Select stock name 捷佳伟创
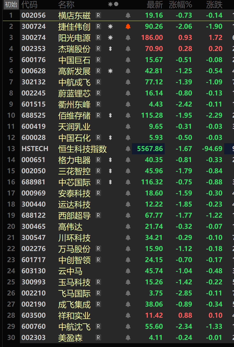Image resolution: width=234 pixels, height=347 pixels. pos(74,27)
